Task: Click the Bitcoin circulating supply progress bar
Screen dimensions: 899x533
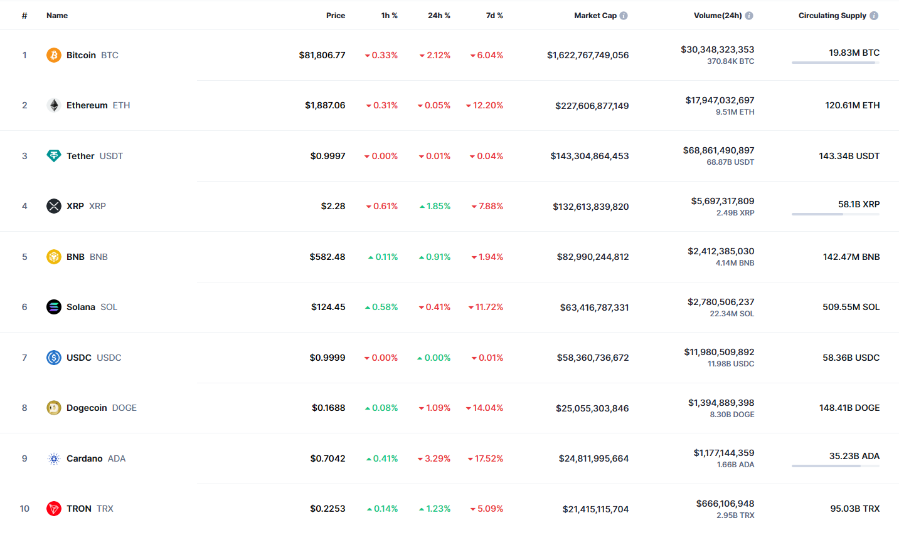Action: pos(836,63)
